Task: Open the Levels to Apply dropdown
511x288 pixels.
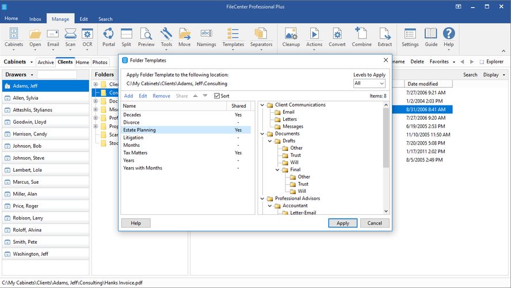Action: 369,84
